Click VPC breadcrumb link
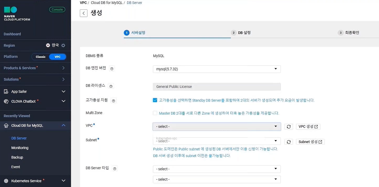379x187 pixels. pyautogui.click(x=83, y=3)
